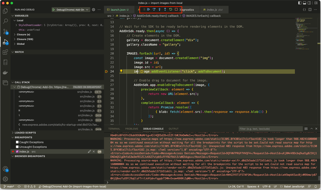Expand the Global scope
The height and width of the screenshot is (190, 321).
[x=15, y=44]
